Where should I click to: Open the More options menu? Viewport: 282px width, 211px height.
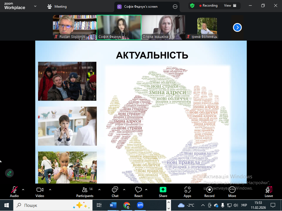point(232,192)
